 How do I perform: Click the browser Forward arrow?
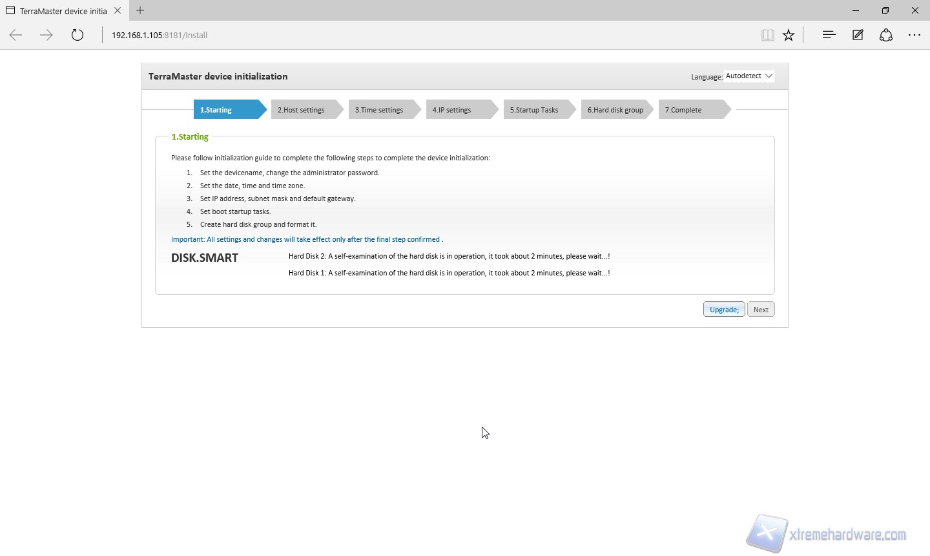point(46,36)
